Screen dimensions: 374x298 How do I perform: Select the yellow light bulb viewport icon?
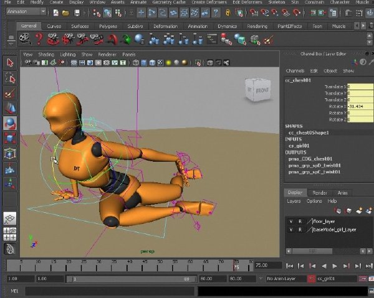pos(169,63)
